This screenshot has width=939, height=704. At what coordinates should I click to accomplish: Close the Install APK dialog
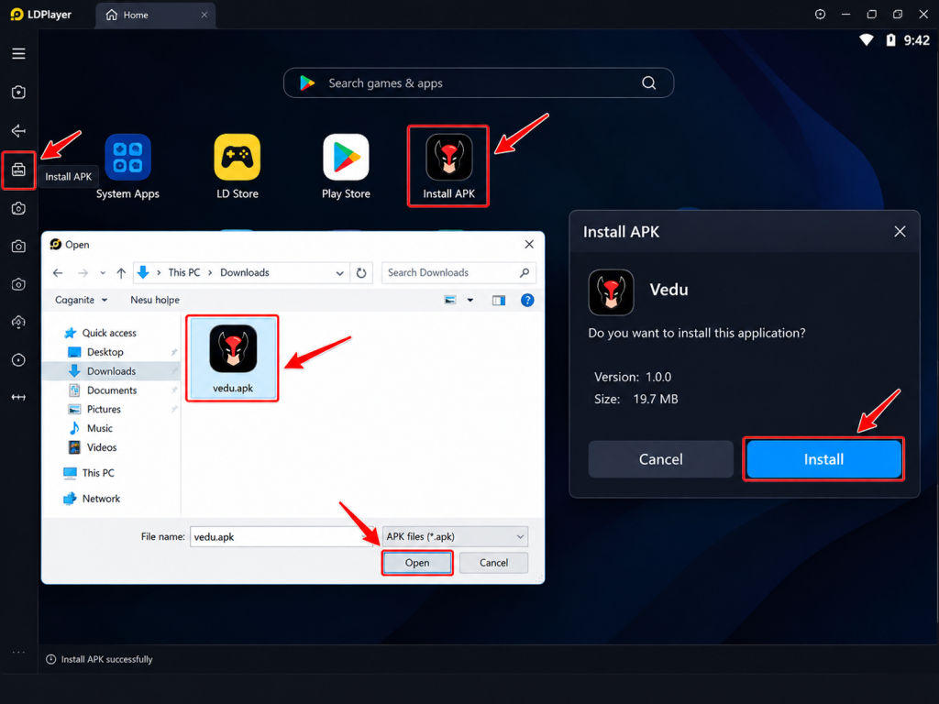(900, 232)
